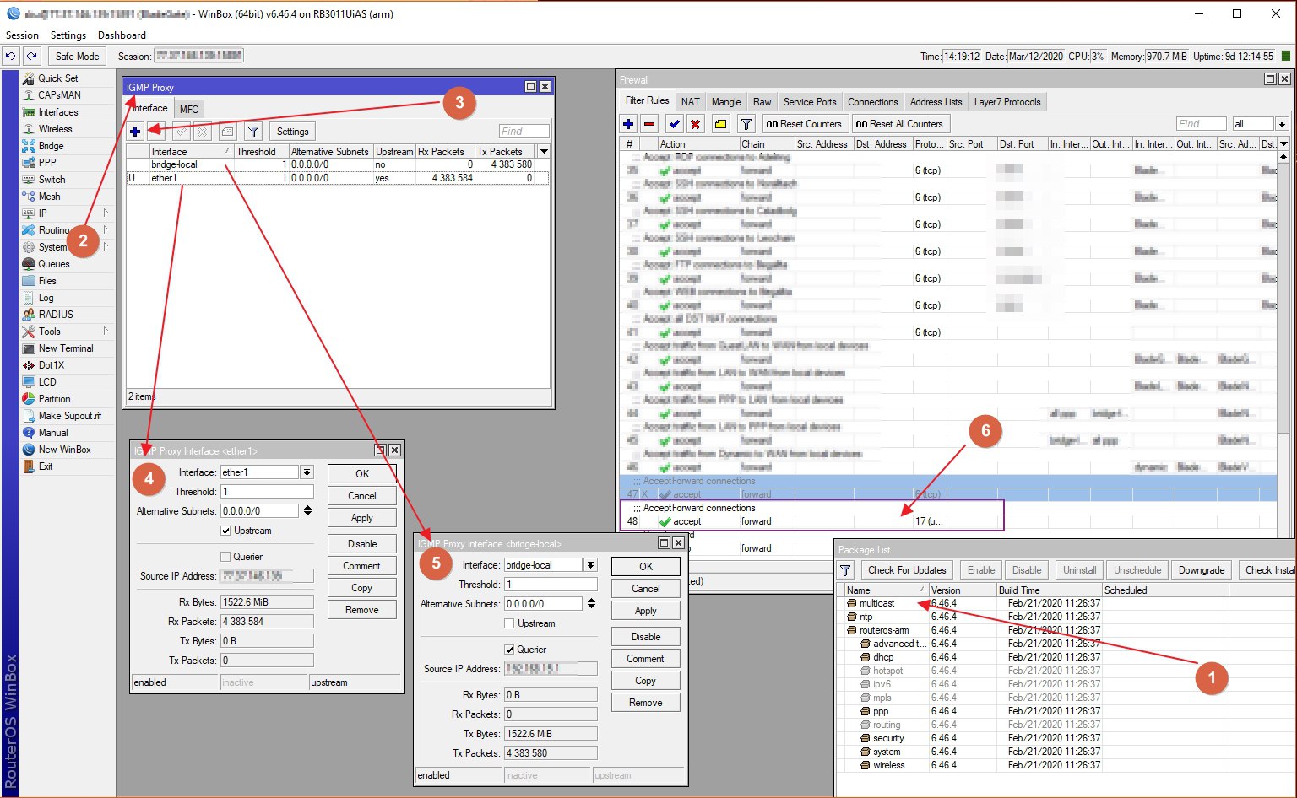Open CAPsMAN from the sidebar

[x=59, y=95]
